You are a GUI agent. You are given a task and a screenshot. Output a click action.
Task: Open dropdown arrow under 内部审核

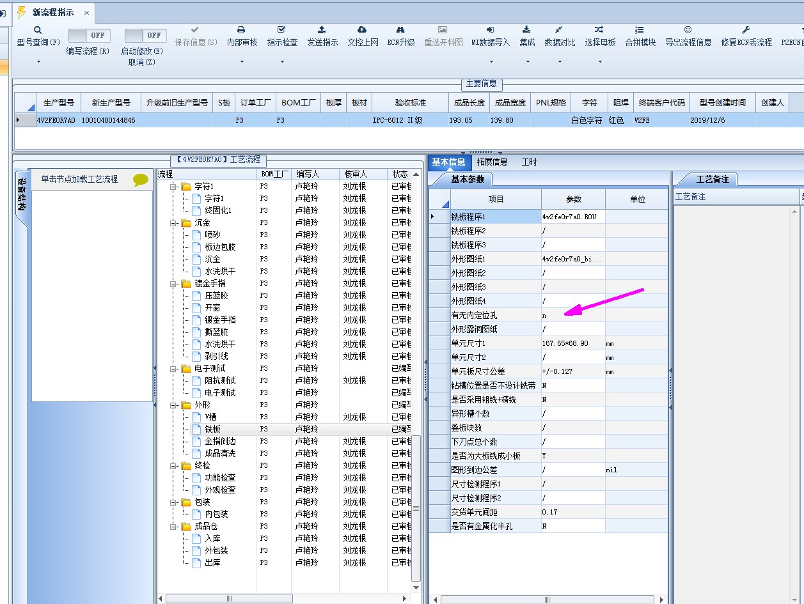click(x=242, y=62)
